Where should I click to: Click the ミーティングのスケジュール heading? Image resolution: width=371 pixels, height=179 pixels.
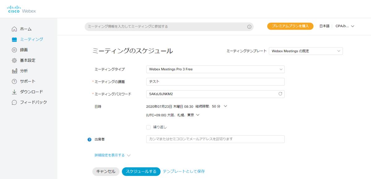tap(133, 51)
